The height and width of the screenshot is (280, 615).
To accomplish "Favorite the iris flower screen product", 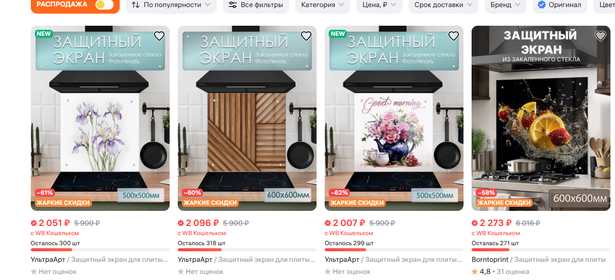I will click(x=159, y=36).
